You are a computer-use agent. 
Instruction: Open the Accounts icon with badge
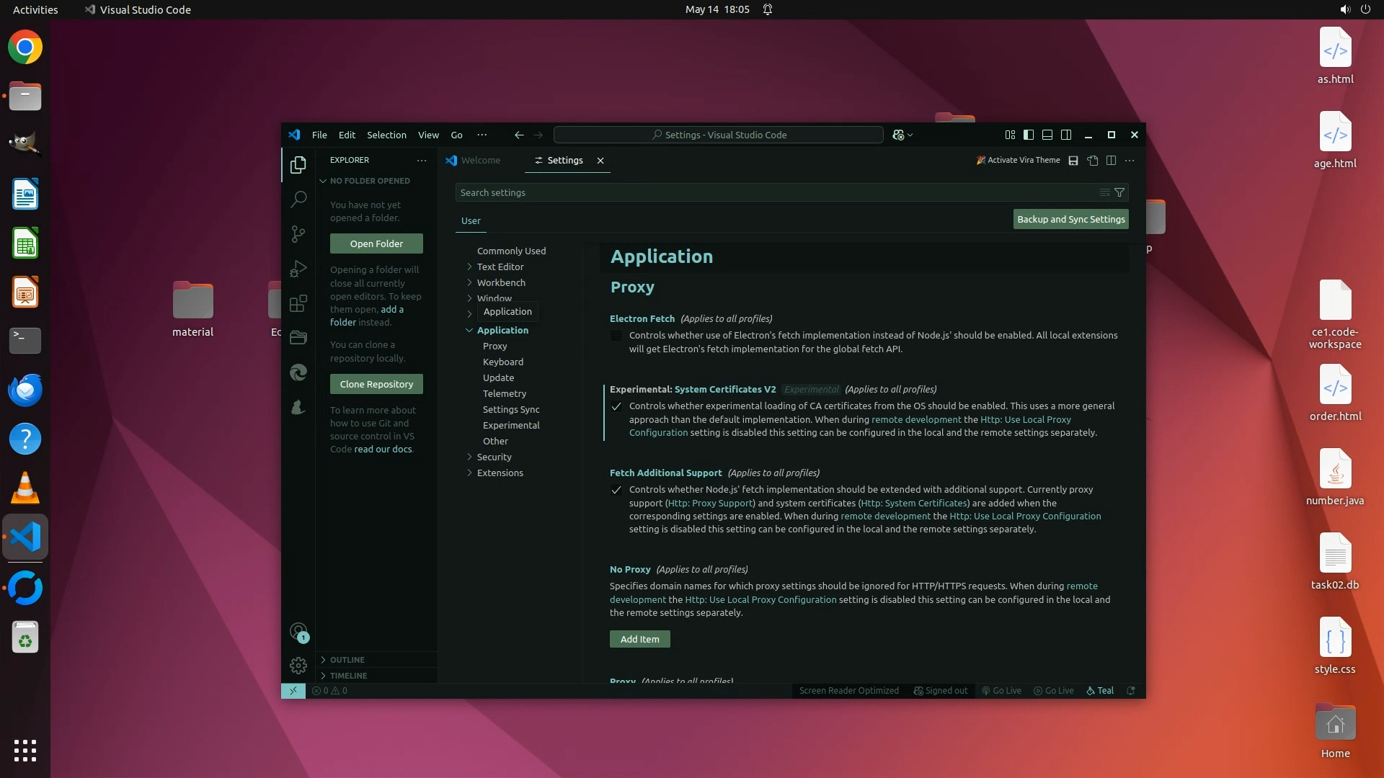pyautogui.click(x=298, y=632)
